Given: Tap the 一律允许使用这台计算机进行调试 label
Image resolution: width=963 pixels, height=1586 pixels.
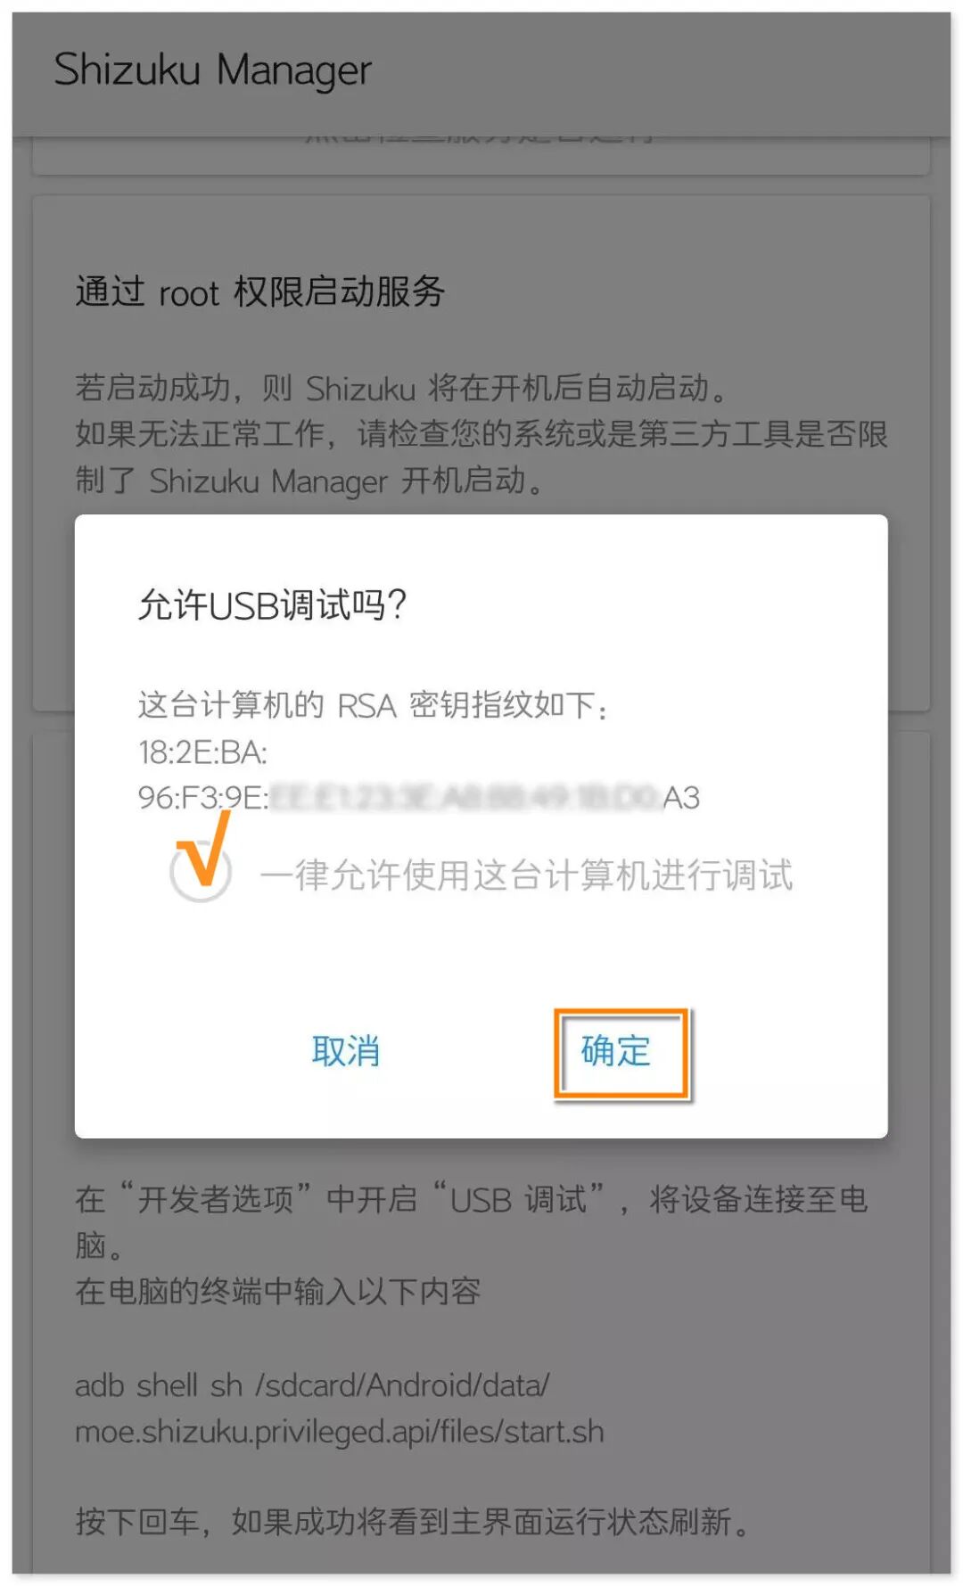Looking at the screenshot, I should [526, 875].
